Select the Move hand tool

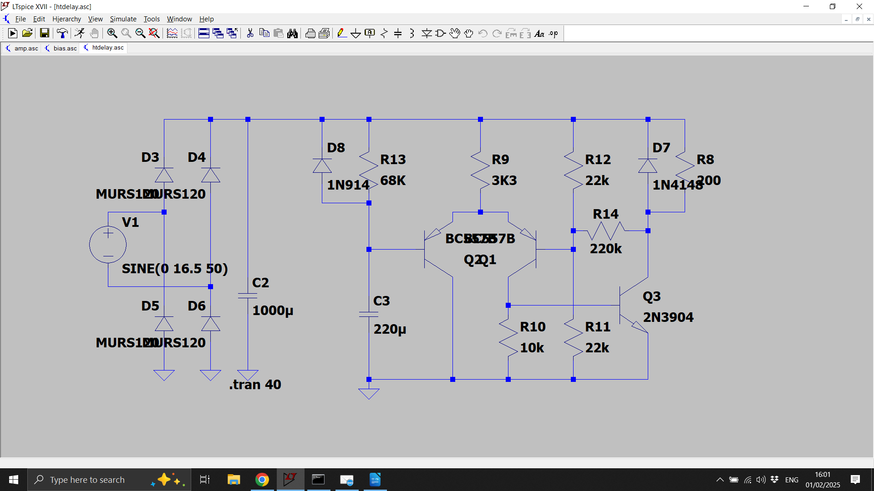(454, 33)
